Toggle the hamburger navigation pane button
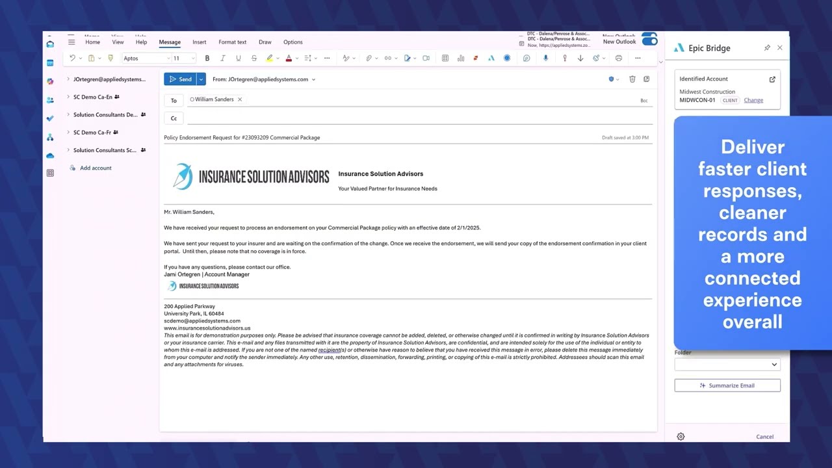Viewport: 832px width, 468px height. click(x=71, y=42)
